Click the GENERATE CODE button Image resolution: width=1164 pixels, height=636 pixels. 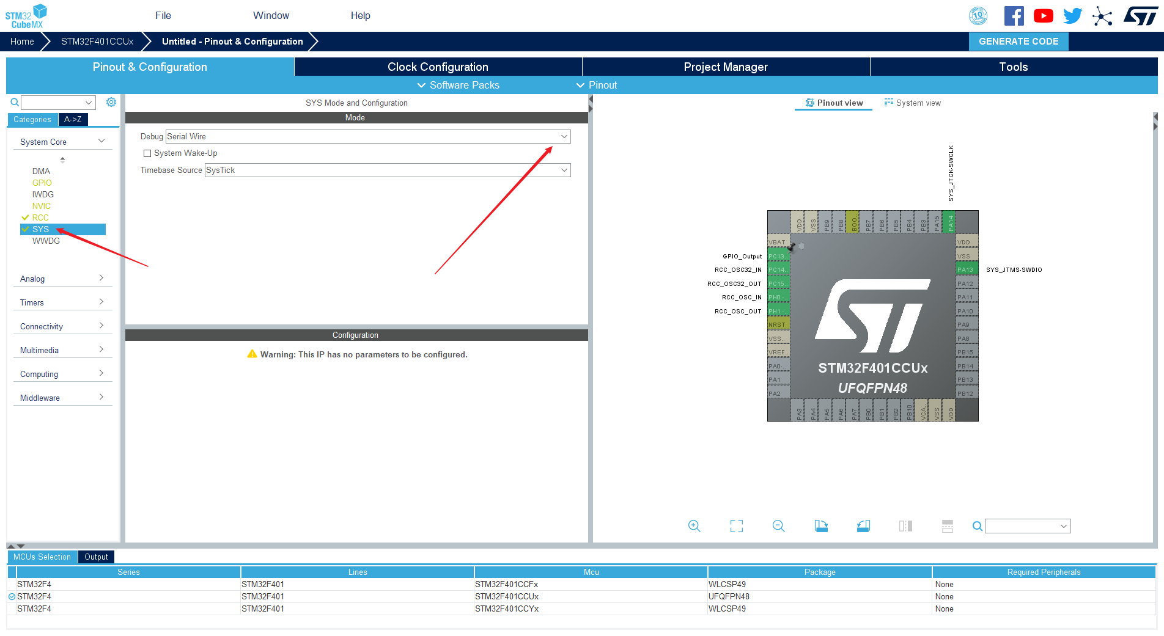click(x=1019, y=42)
